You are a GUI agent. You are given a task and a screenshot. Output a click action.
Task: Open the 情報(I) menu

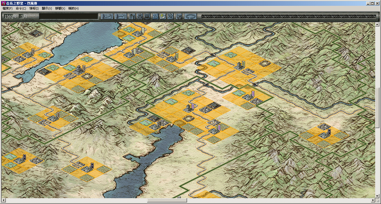pos(34,8)
